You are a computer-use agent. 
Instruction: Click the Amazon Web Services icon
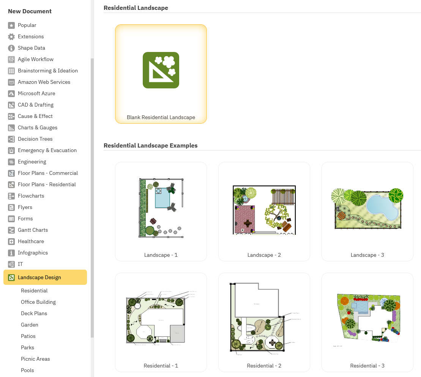tap(11, 82)
